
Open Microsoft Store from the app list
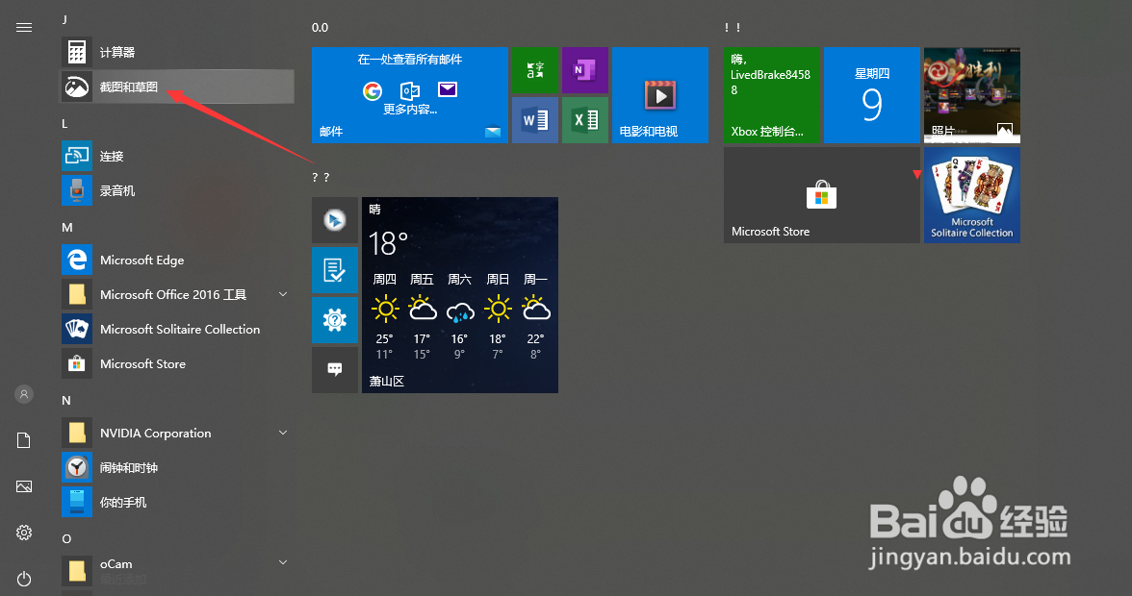click(177, 363)
